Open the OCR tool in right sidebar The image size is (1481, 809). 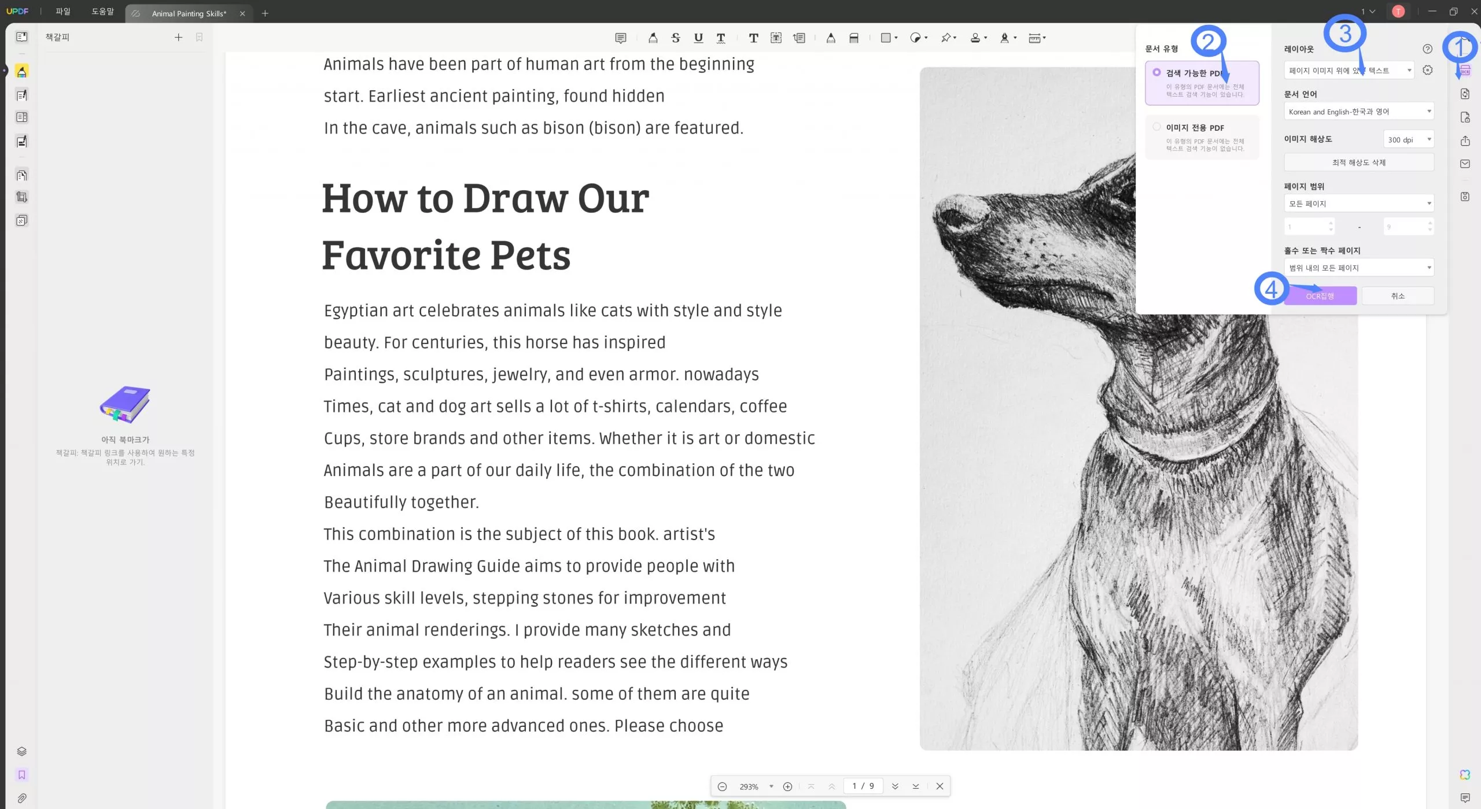[x=1465, y=71]
